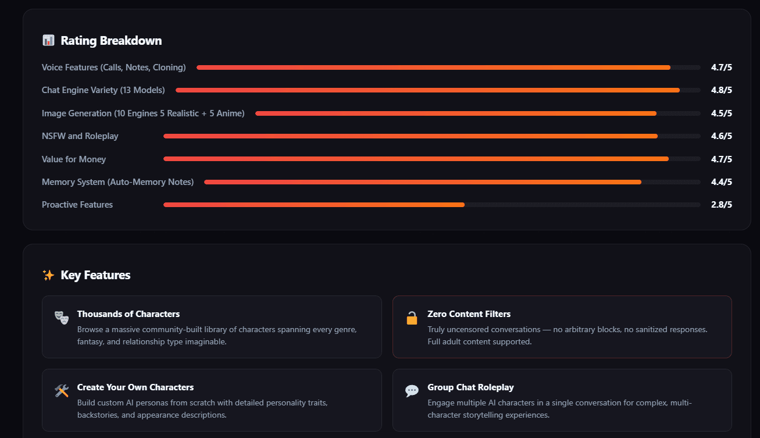This screenshot has height=438, width=760.
Task: Click the Key Features heading
Action: click(95, 275)
